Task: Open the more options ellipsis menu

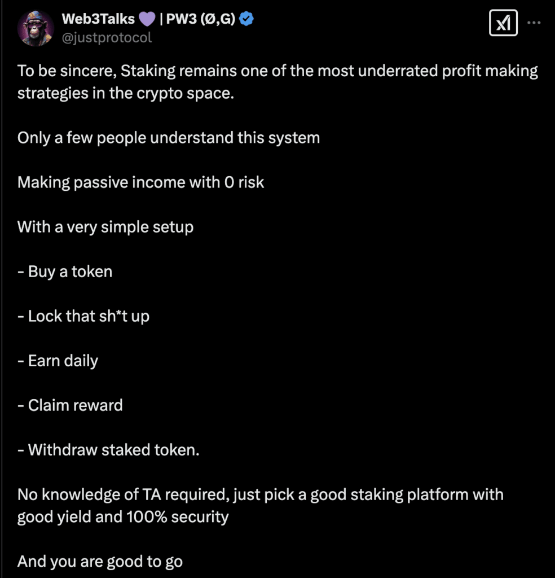Action: click(535, 21)
